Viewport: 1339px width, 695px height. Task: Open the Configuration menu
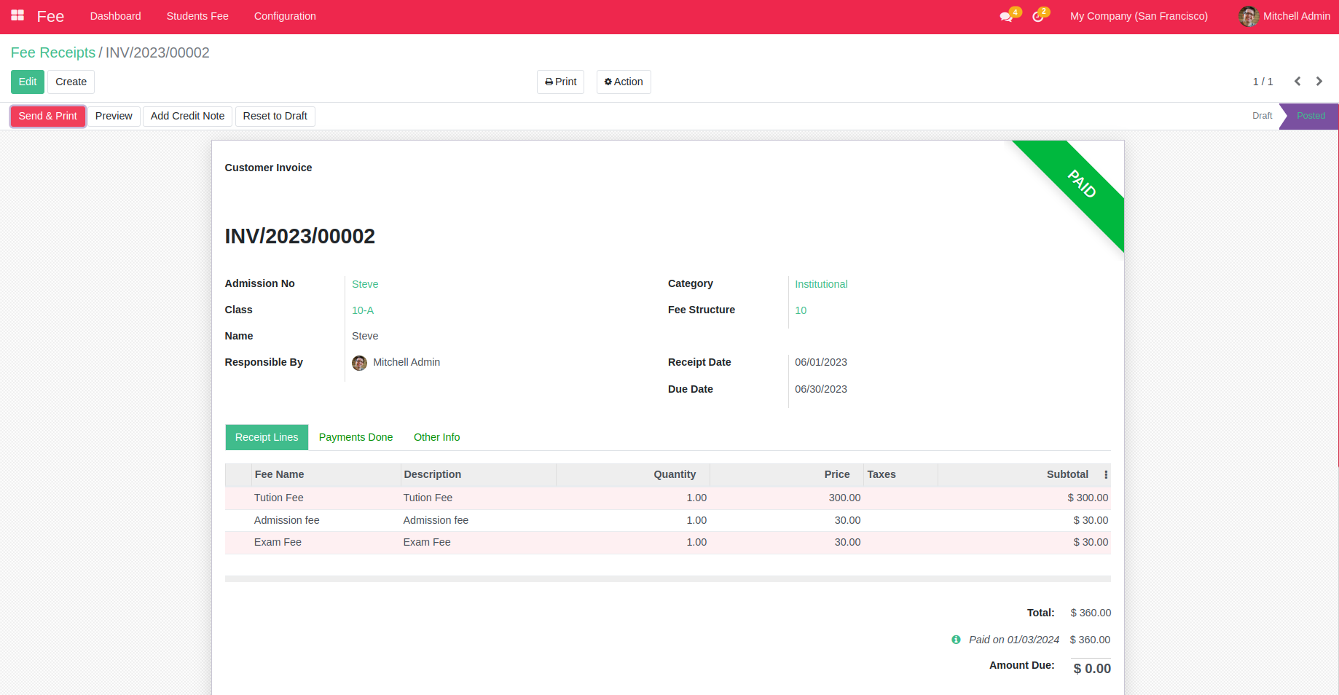[285, 16]
